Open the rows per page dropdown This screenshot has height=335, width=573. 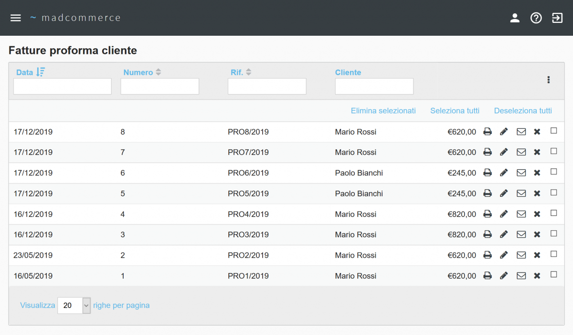click(74, 305)
